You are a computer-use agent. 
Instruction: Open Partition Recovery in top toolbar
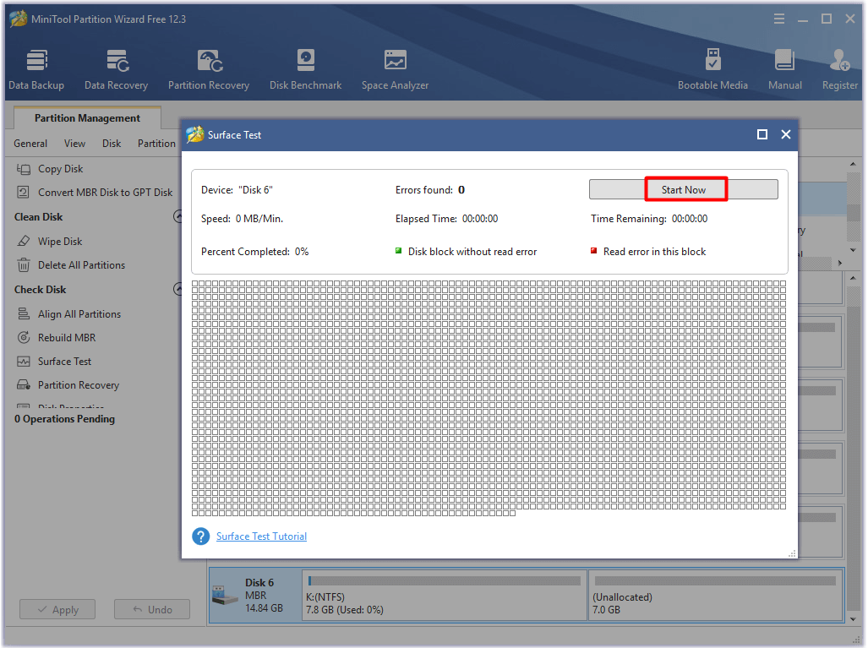tap(209, 69)
